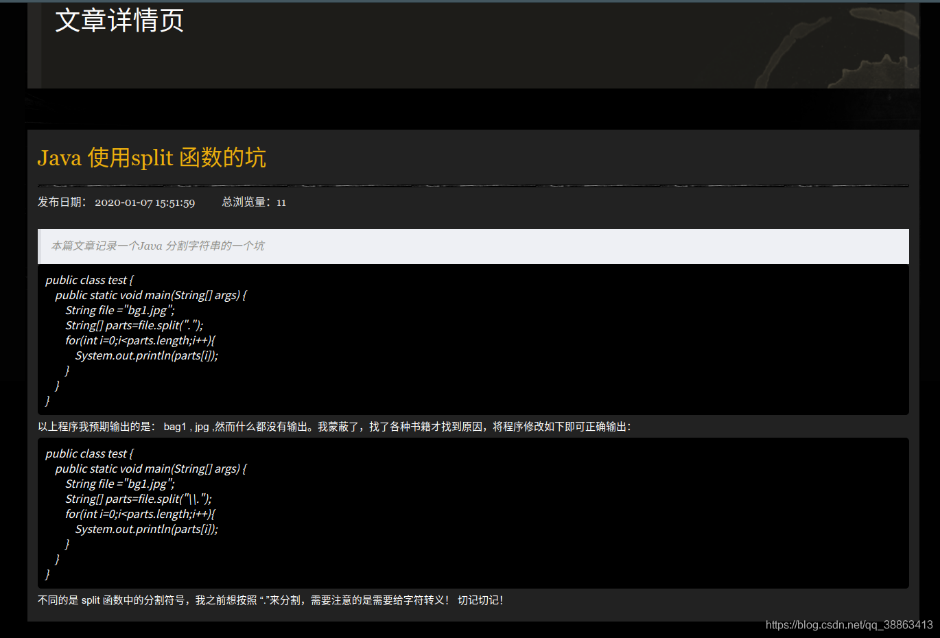The image size is (940, 638).
Task: Click the line 'String[] parts=file.split("\\.");'
Action: point(139,499)
